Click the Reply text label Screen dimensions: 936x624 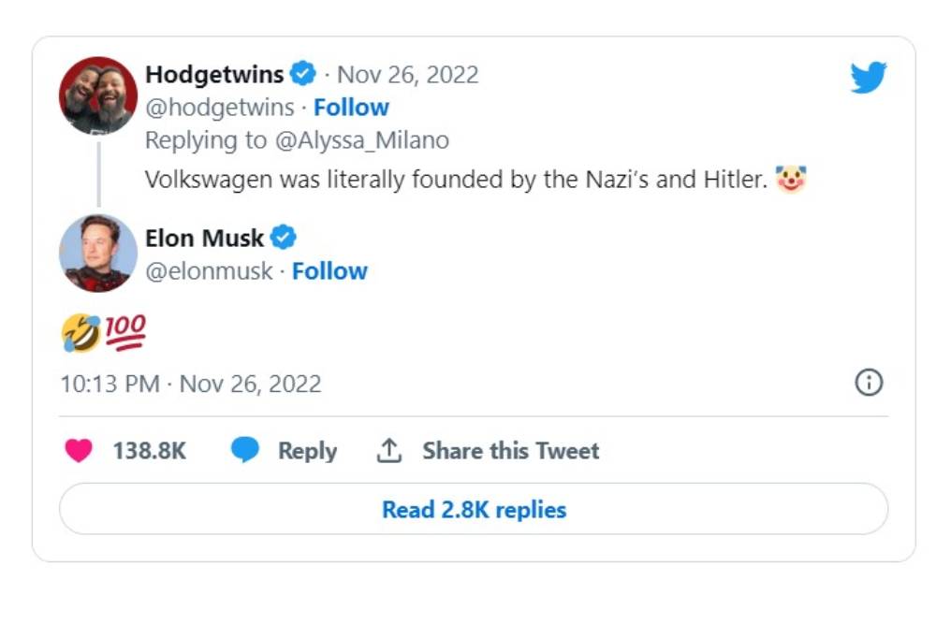307,451
